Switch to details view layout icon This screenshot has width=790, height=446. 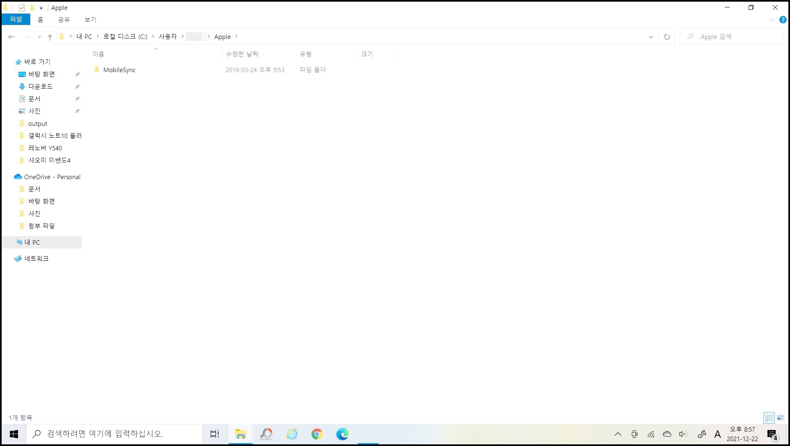(x=769, y=418)
